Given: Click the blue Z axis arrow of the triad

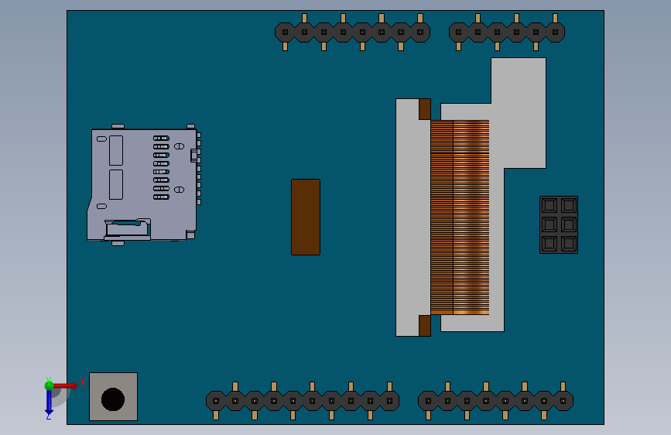Looking at the screenshot, I should pos(49,402).
